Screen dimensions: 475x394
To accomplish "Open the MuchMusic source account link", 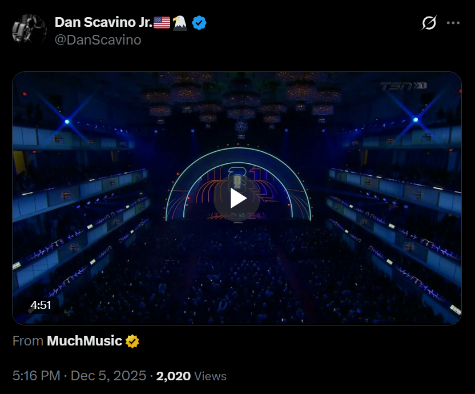I will [x=84, y=341].
